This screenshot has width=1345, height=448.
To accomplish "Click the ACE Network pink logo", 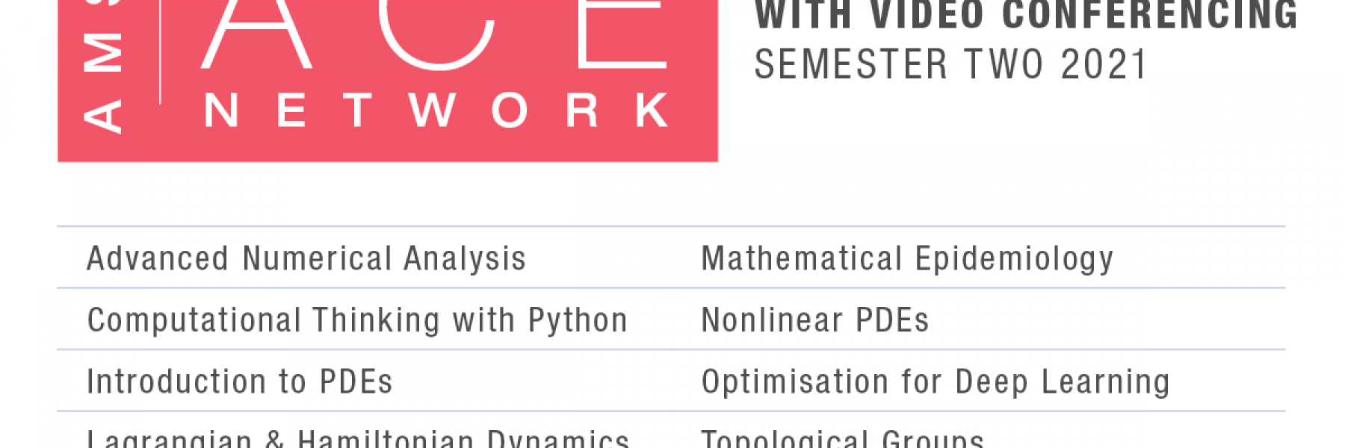I will 388,81.
